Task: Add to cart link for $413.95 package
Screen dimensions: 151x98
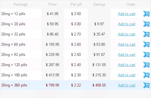Action: tap(127, 75)
